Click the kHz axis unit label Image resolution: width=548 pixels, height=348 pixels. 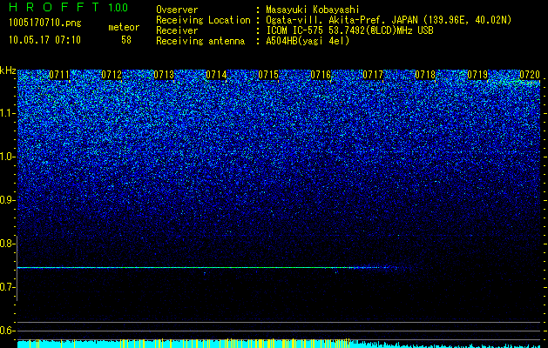[x=8, y=70]
